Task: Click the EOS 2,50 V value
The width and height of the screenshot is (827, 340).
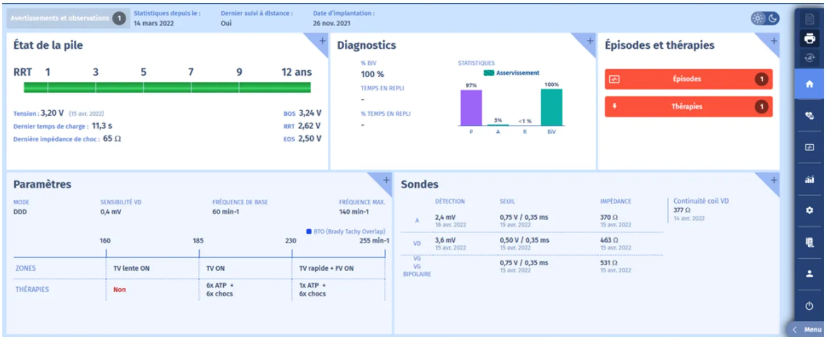Action: pos(310,138)
